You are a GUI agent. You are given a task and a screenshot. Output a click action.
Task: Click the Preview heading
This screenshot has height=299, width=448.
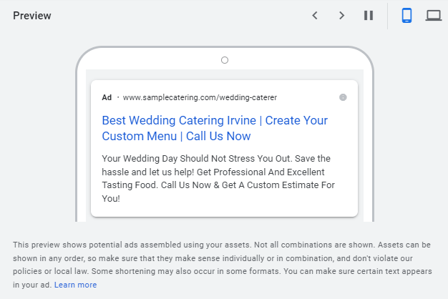pos(32,16)
